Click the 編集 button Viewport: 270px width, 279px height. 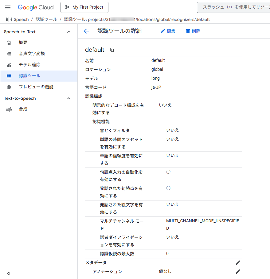point(168,31)
